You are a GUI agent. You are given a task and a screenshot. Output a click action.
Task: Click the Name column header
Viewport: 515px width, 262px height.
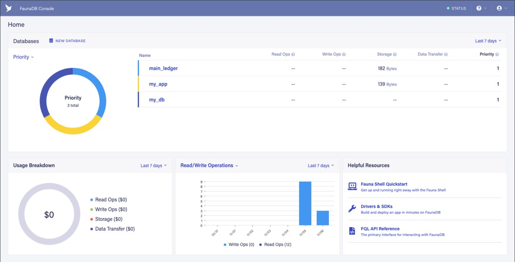[145, 55]
